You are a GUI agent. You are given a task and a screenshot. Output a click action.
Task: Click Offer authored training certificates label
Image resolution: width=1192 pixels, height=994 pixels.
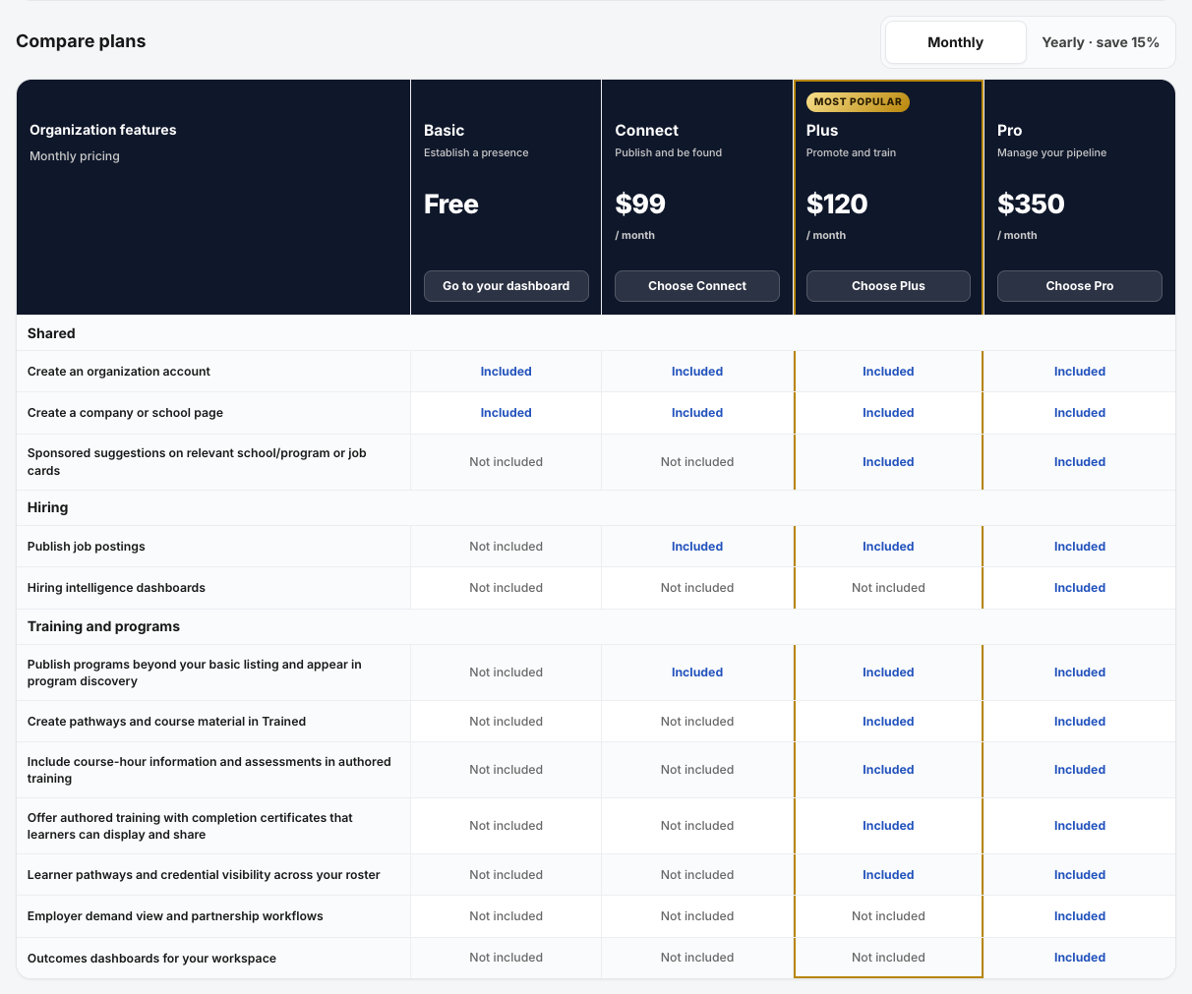click(x=190, y=826)
